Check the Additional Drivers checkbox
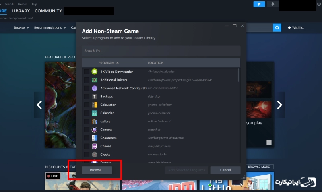 87,80
